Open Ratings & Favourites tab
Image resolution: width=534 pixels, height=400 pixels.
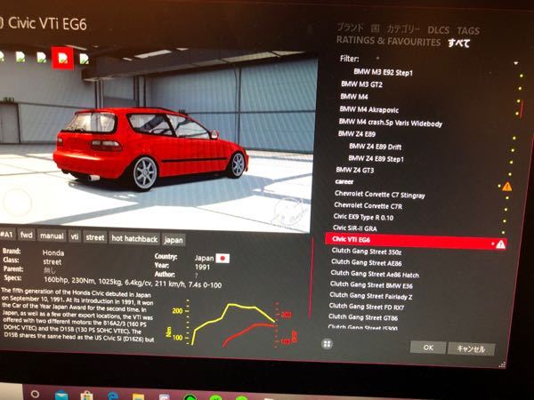click(x=388, y=41)
